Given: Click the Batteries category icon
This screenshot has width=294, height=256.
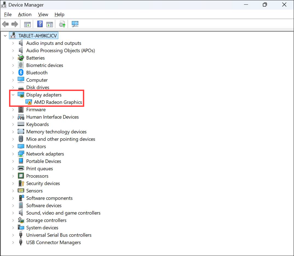Looking at the screenshot, I should 21,58.
